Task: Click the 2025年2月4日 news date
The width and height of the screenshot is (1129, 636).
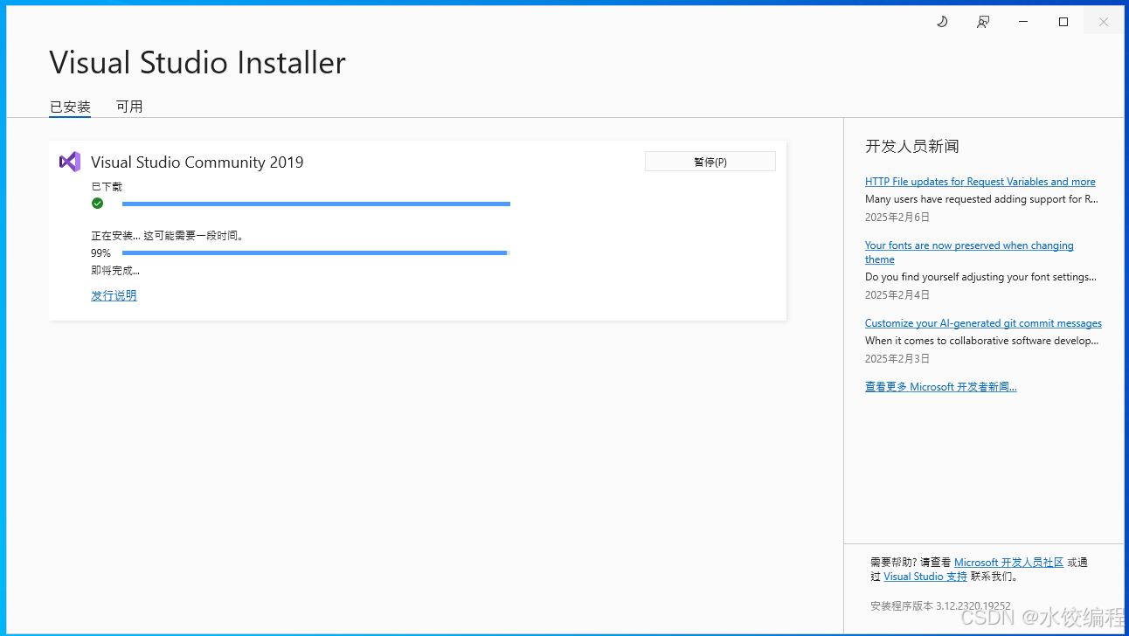Action: click(897, 294)
